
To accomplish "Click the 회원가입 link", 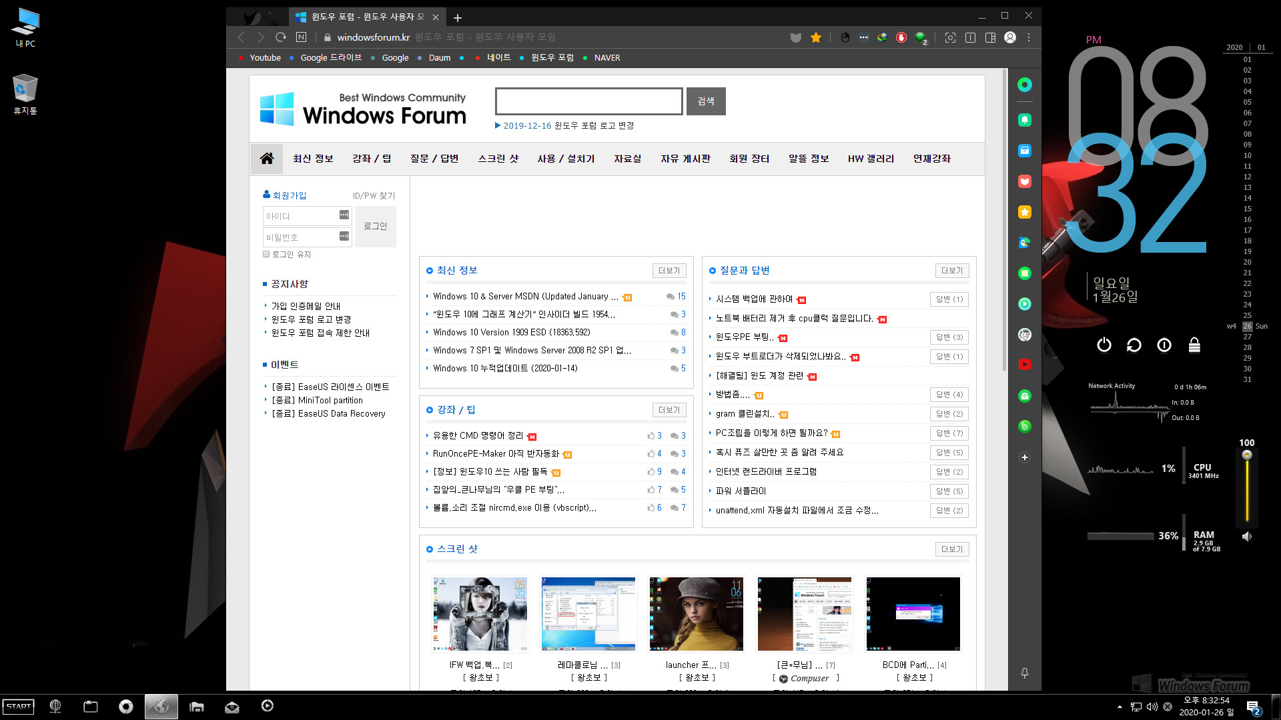I will (286, 195).
